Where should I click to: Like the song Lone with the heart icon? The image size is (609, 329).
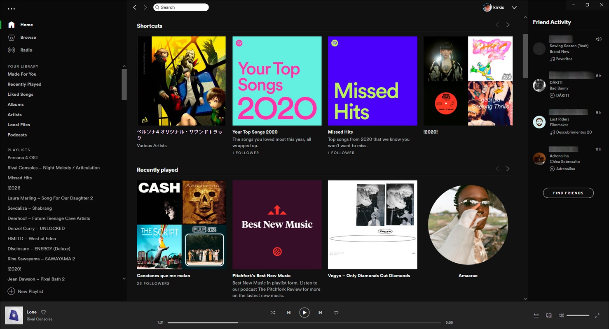[43, 312]
